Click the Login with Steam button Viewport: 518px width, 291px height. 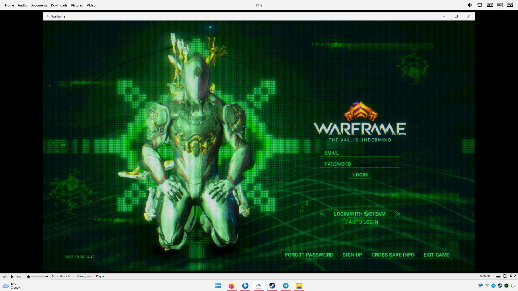click(360, 214)
